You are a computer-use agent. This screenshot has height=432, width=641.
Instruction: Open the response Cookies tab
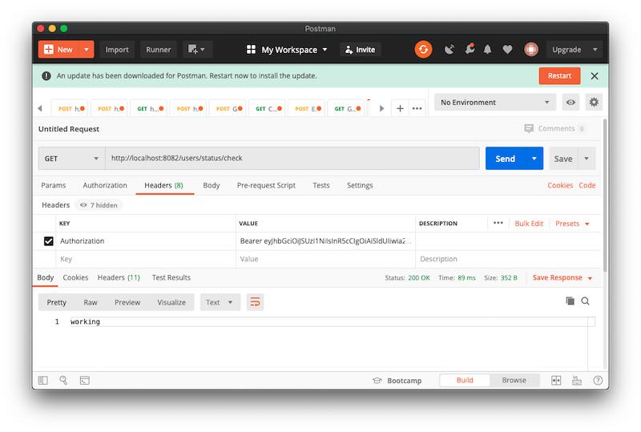coord(75,277)
